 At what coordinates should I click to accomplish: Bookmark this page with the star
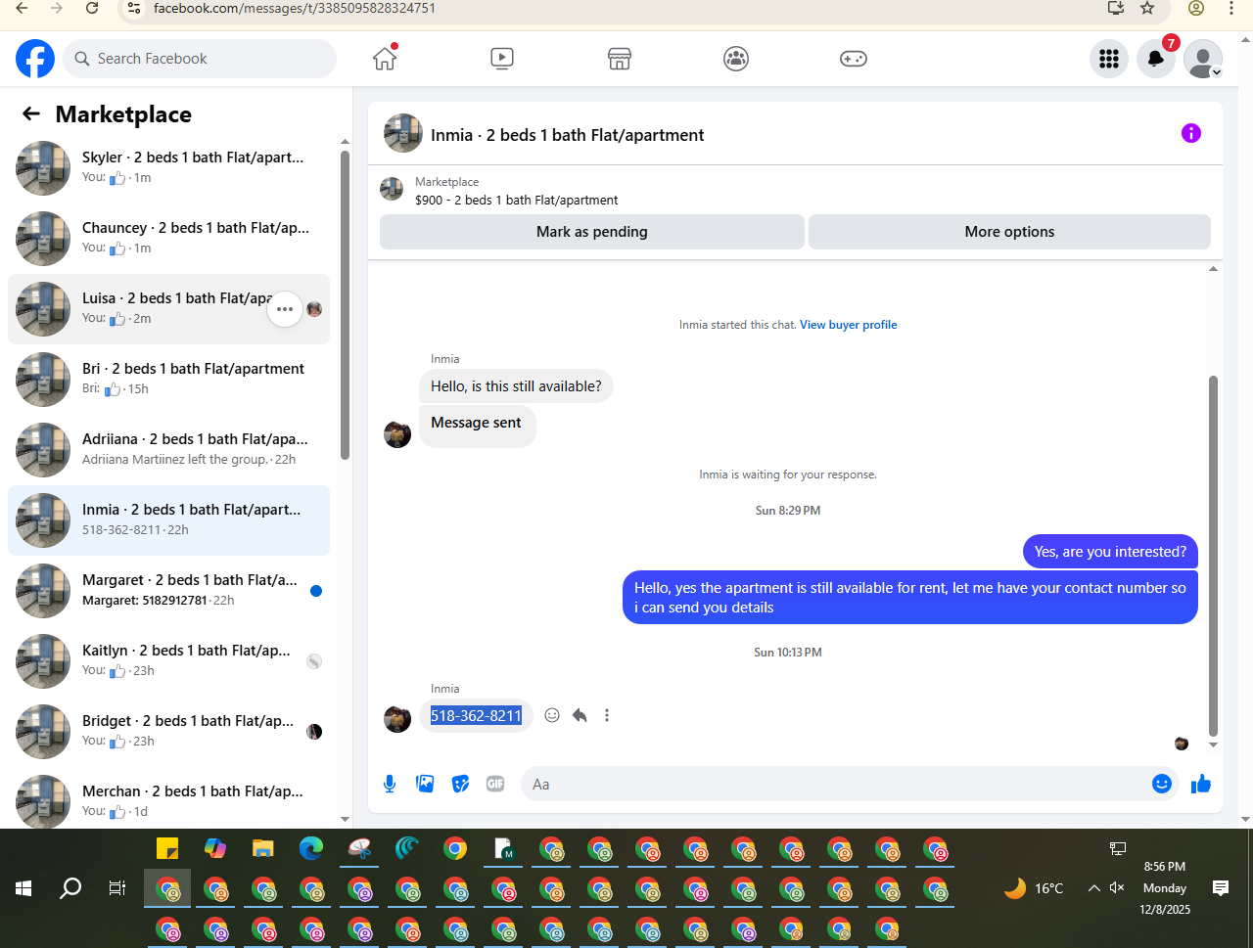[1147, 8]
